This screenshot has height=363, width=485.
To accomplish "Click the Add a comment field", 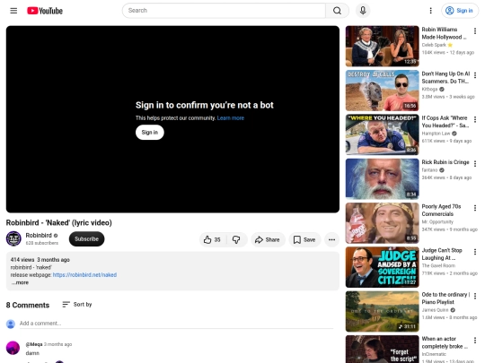I will tap(176, 324).
